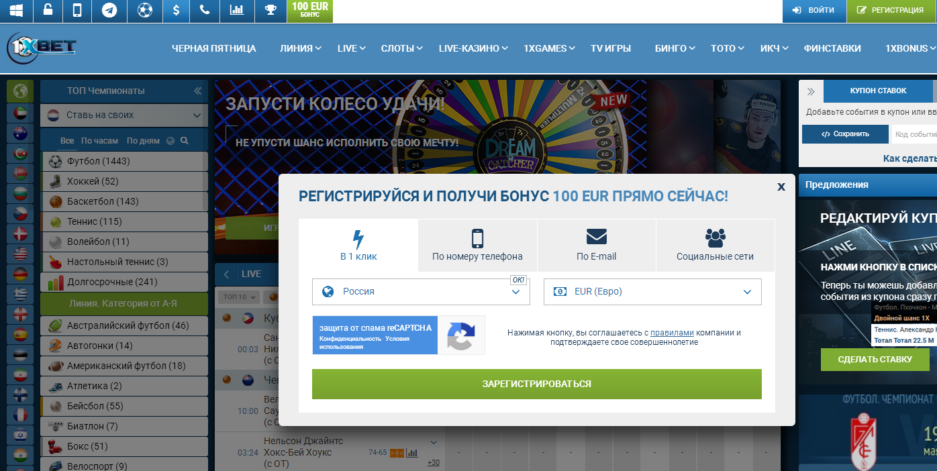This screenshot has width=937, height=471.
Task: Open the ФИНСТАВКИ menu item
Action: 832,48
